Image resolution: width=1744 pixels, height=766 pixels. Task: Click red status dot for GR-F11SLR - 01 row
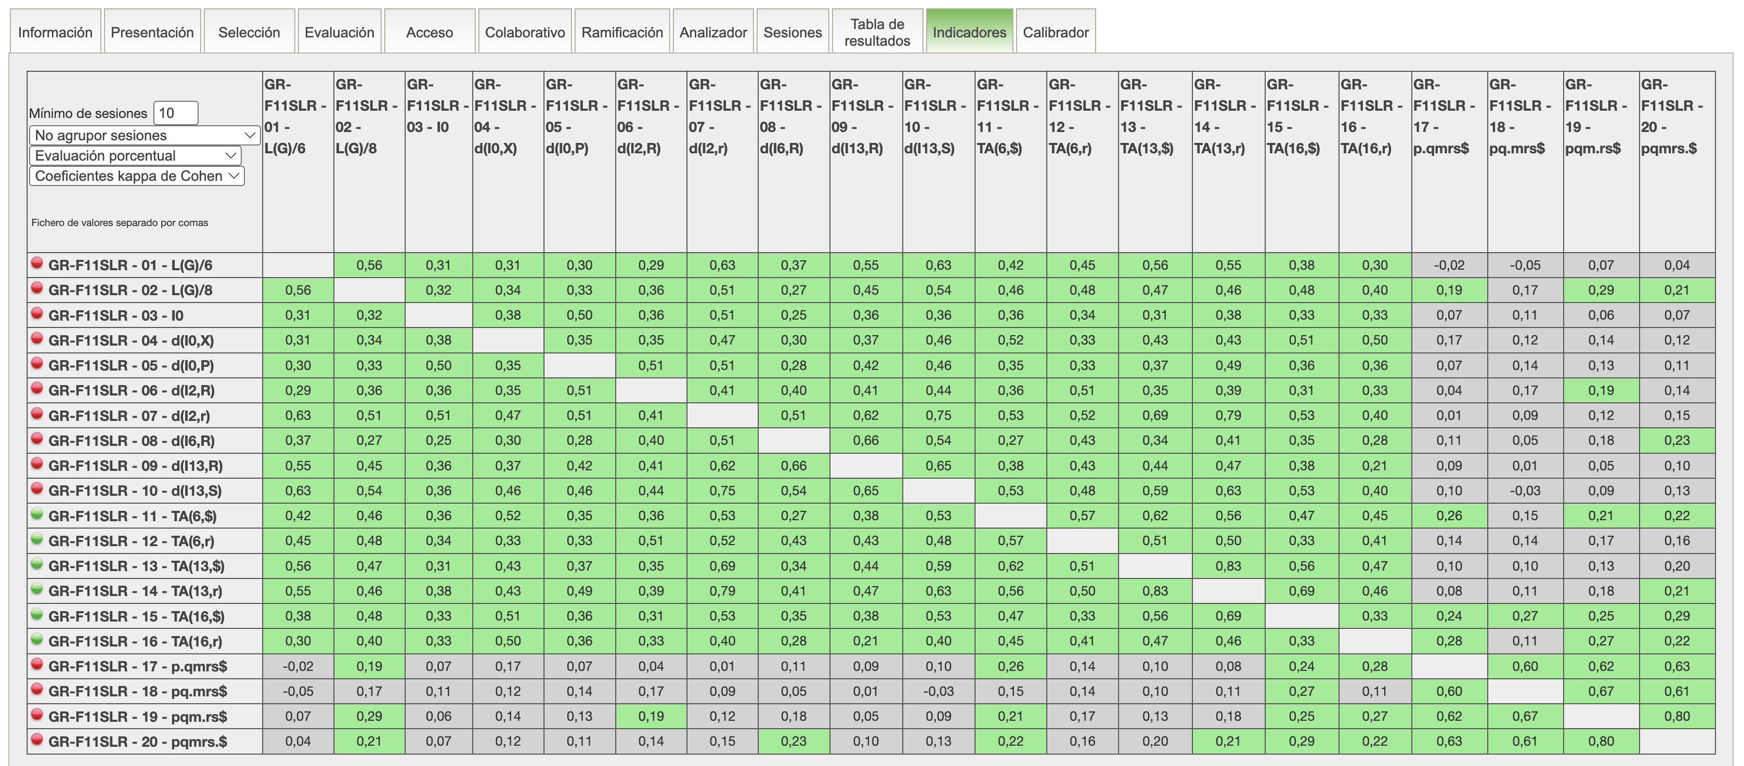37,263
